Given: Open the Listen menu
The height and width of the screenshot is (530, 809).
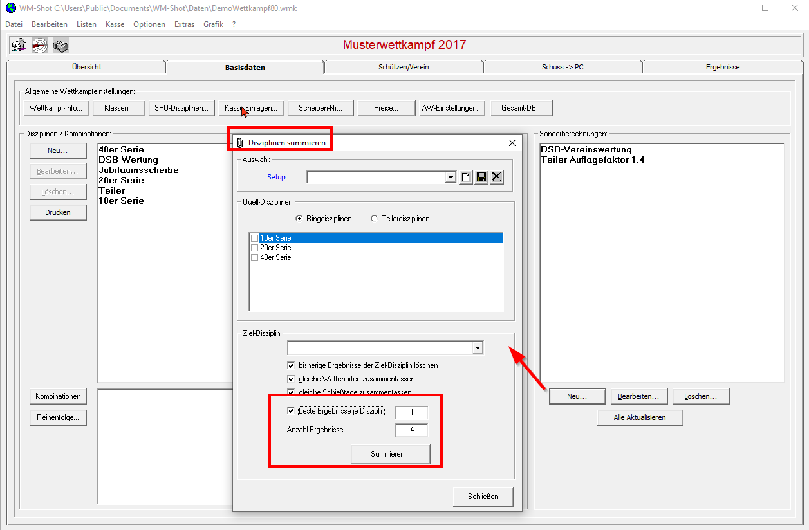Looking at the screenshot, I should (x=86, y=24).
